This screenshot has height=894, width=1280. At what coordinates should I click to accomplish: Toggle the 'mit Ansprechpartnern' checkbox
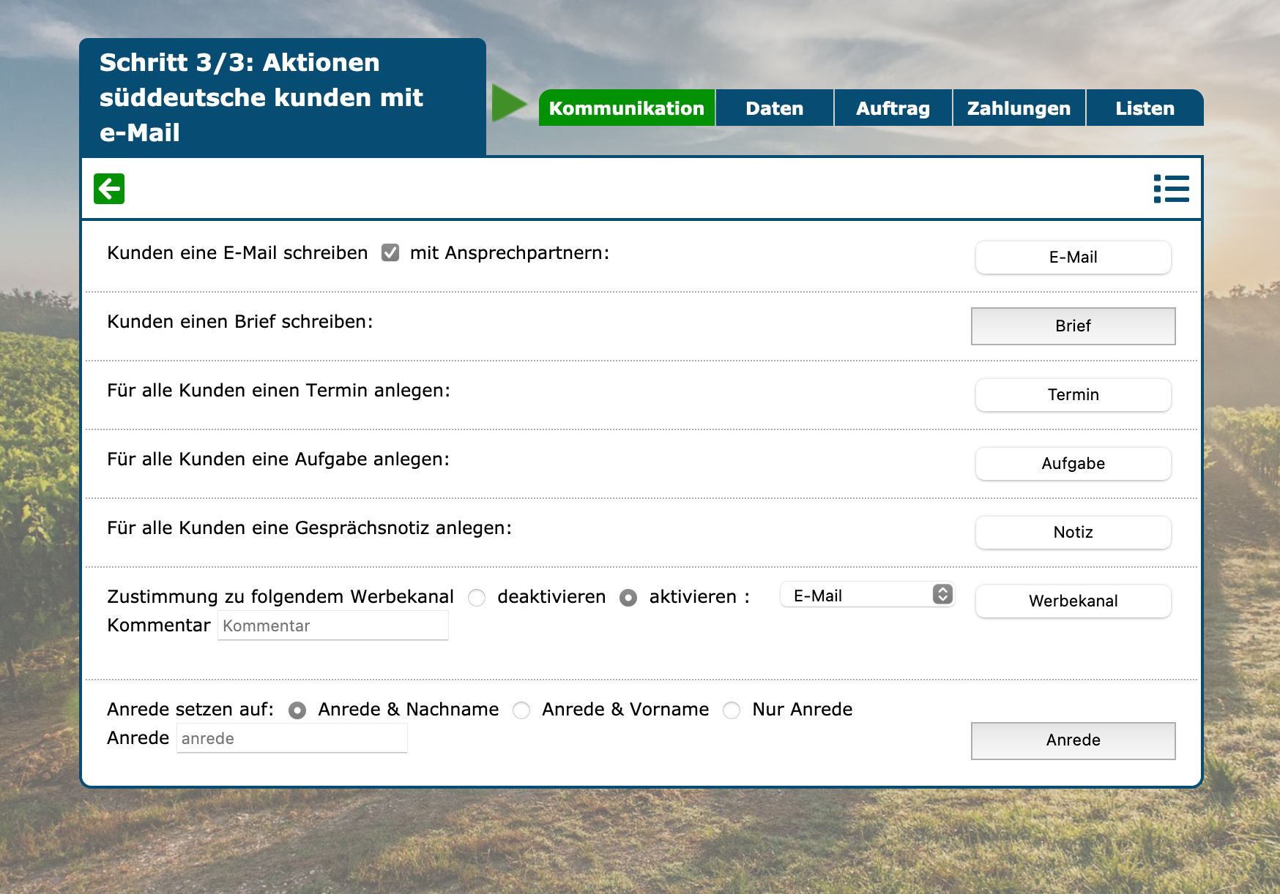click(390, 253)
